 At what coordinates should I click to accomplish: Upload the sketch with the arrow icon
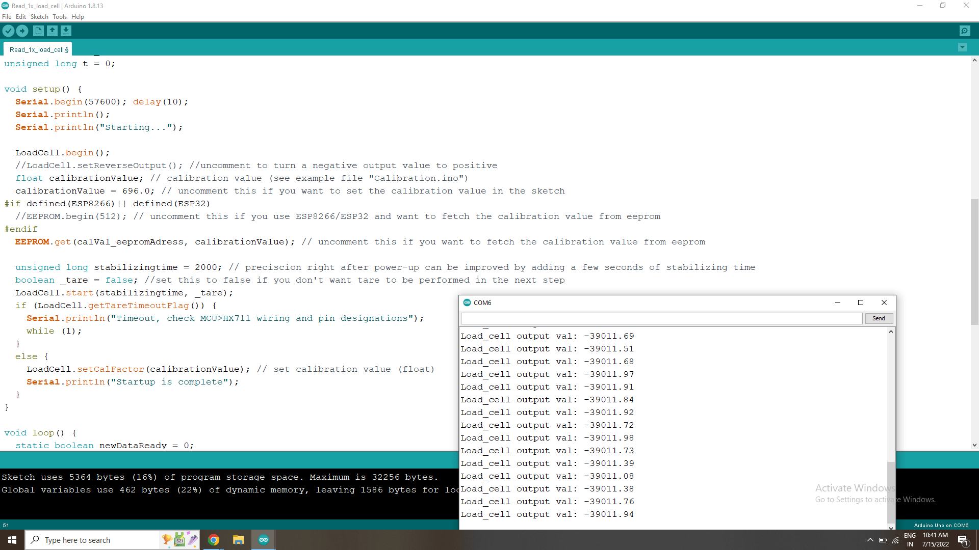[x=22, y=31]
